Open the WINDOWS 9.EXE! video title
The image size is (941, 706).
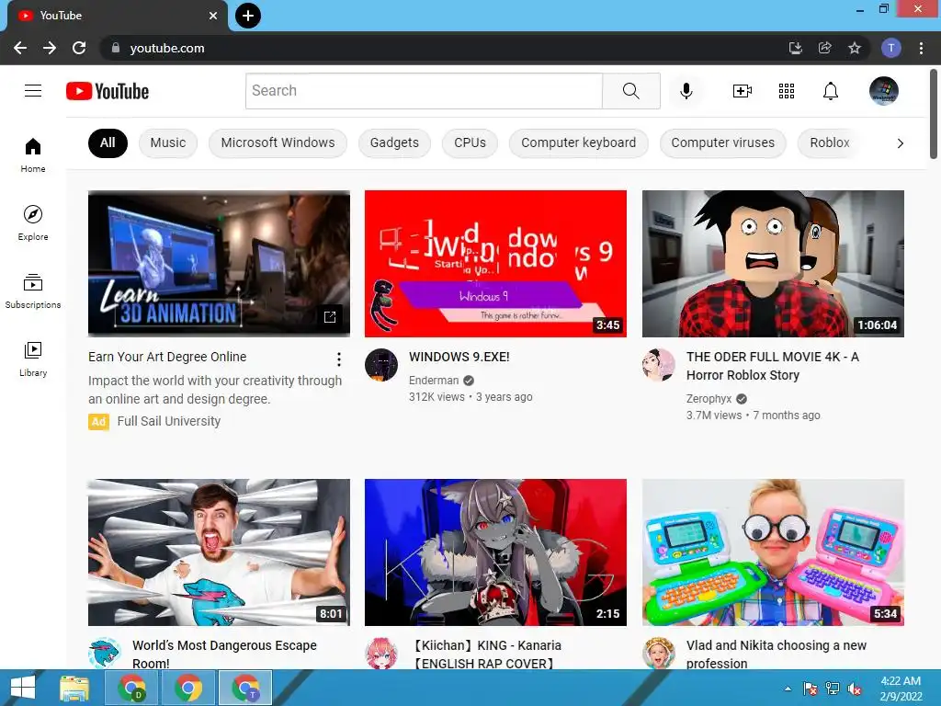459,357
